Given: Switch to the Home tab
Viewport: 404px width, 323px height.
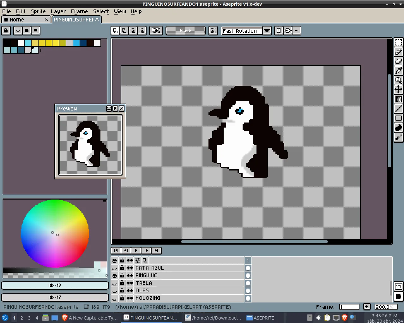Looking at the screenshot, I should pos(26,20).
